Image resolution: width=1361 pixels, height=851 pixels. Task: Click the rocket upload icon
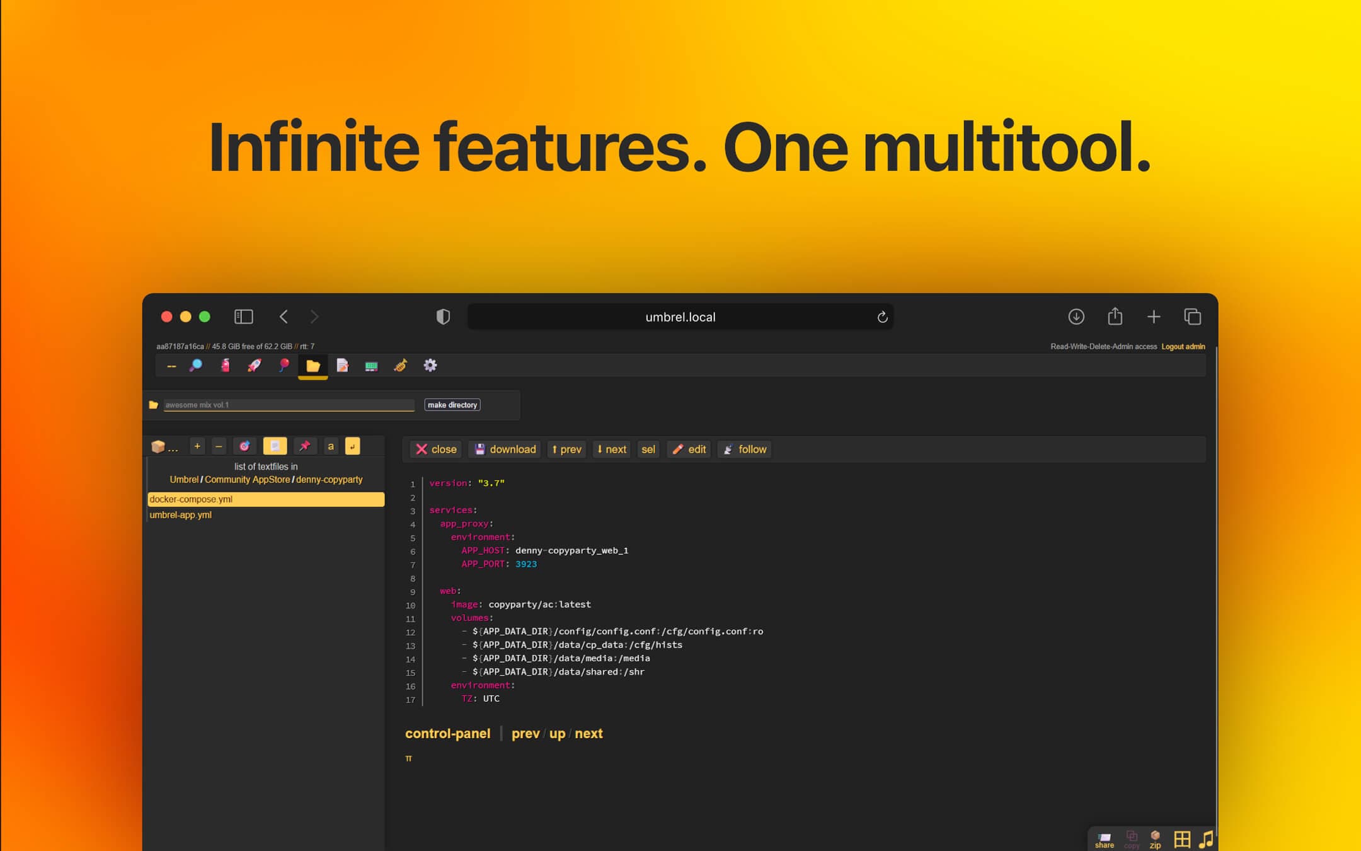(254, 366)
